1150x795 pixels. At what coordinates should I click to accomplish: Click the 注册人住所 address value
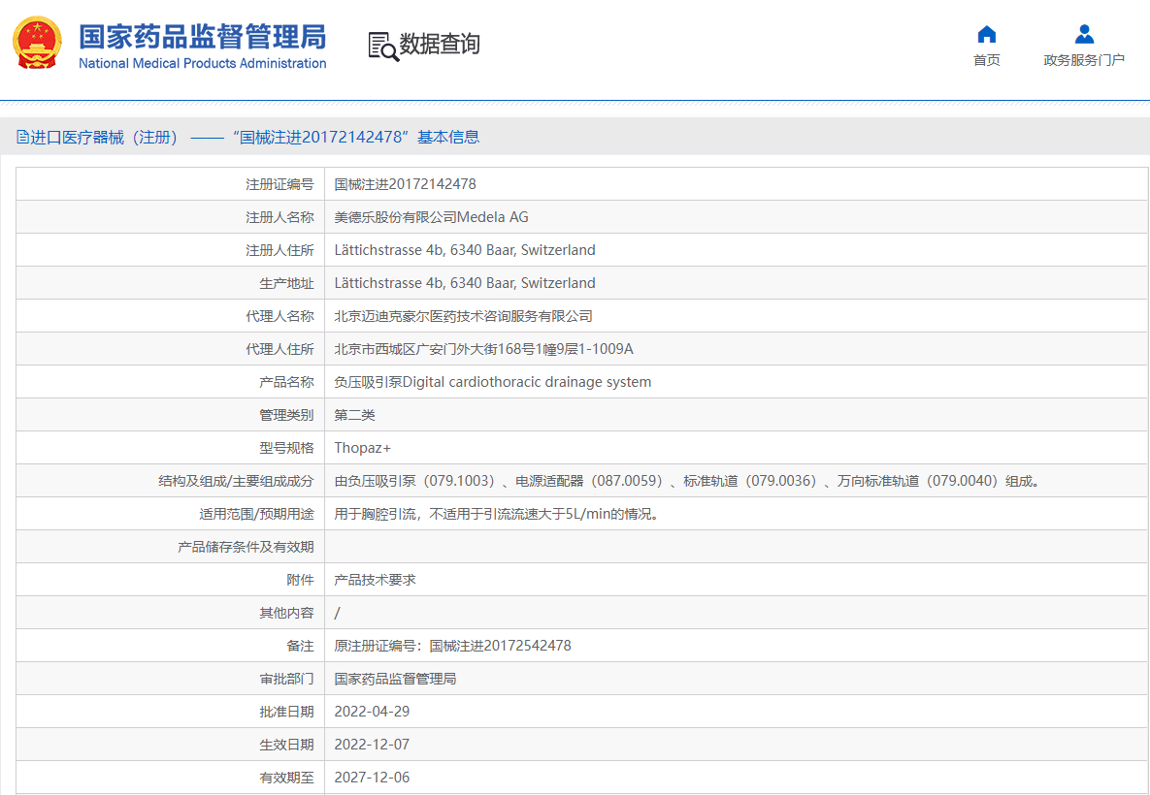tap(465, 250)
